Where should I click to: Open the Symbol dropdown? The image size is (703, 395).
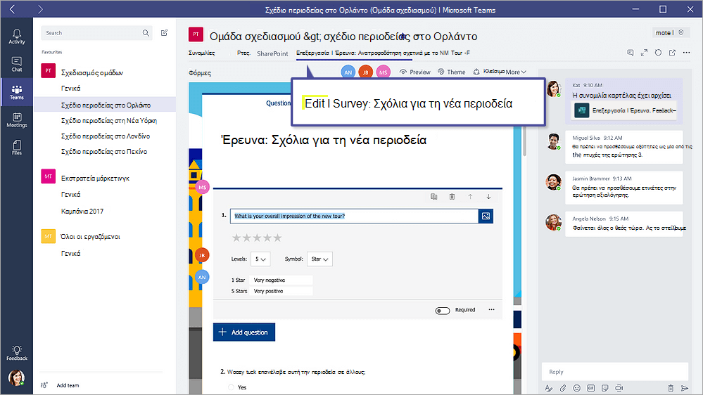[x=319, y=259]
